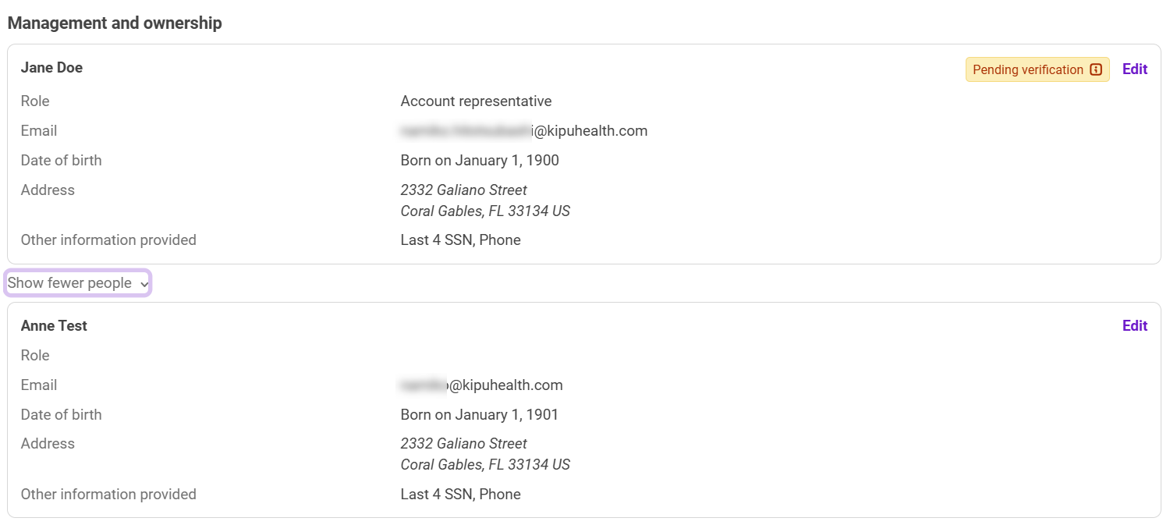Click the Pending verification badge text
Screen dimensions: 1170x525
[x=1027, y=69]
